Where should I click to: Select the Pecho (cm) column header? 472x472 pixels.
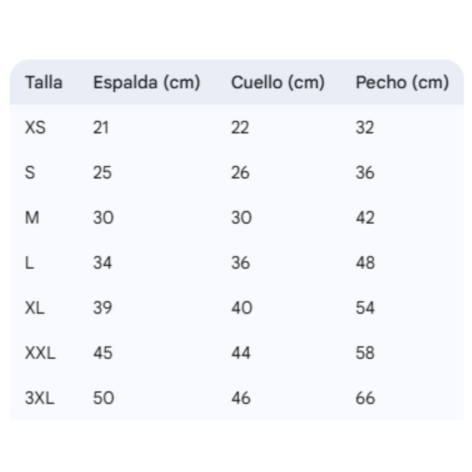pyautogui.click(x=403, y=83)
